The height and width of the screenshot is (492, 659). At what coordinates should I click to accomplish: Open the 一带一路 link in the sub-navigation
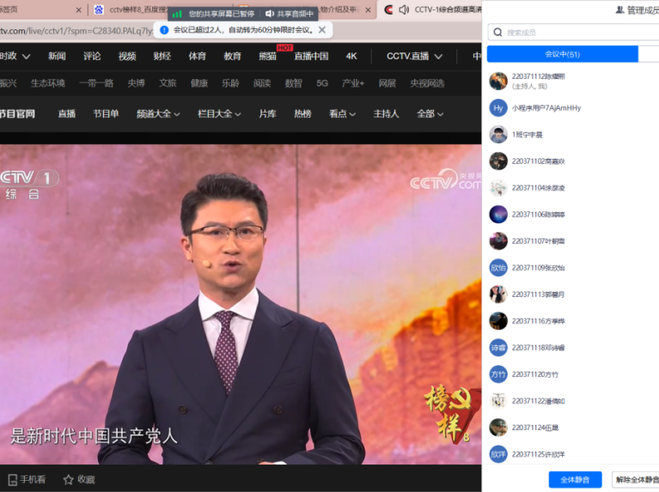(95, 83)
